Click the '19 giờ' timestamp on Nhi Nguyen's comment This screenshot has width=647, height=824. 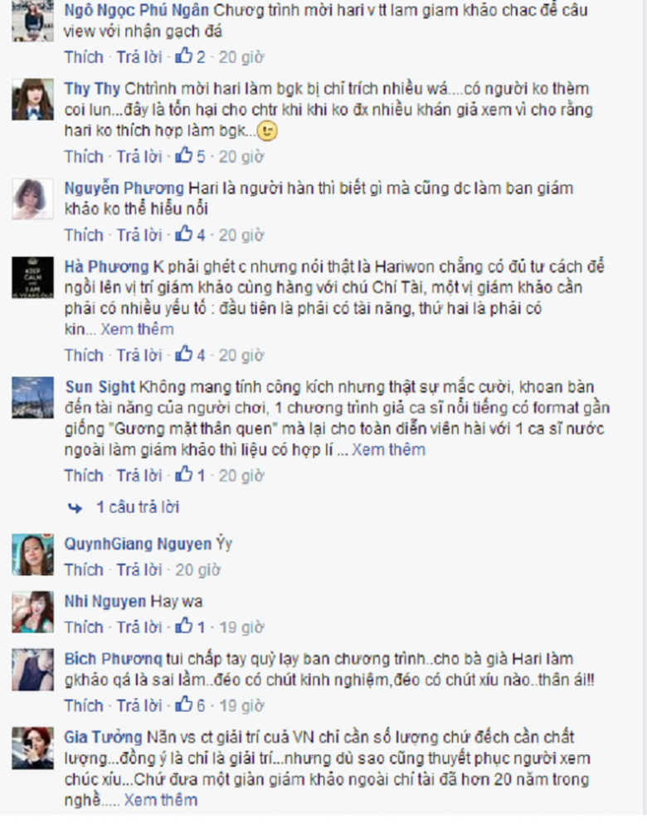(x=241, y=628)
